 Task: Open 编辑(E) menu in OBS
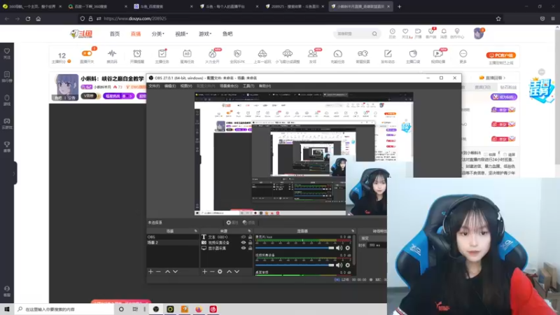point(169,86)
